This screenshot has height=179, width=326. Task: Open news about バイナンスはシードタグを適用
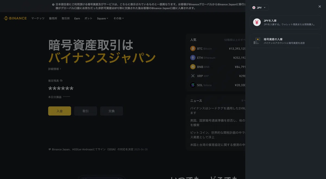pyautogui.click(x=218, y=110)
